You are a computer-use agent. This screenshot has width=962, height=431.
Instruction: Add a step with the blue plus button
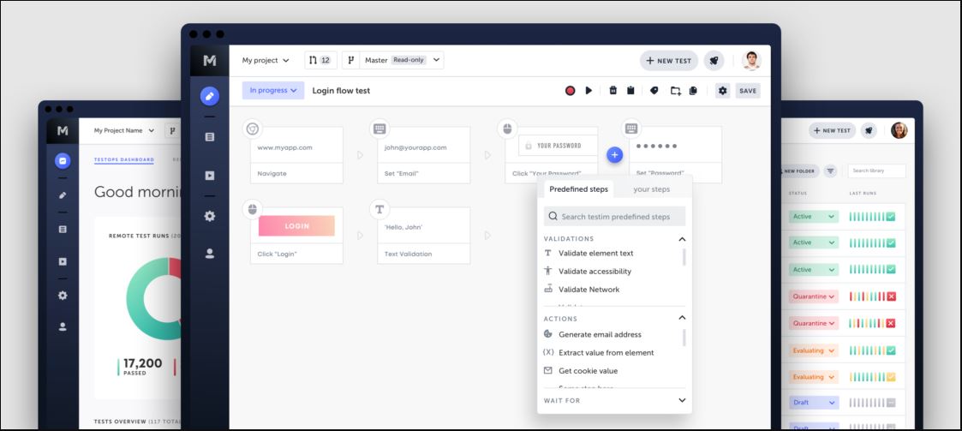pos(615,155)
